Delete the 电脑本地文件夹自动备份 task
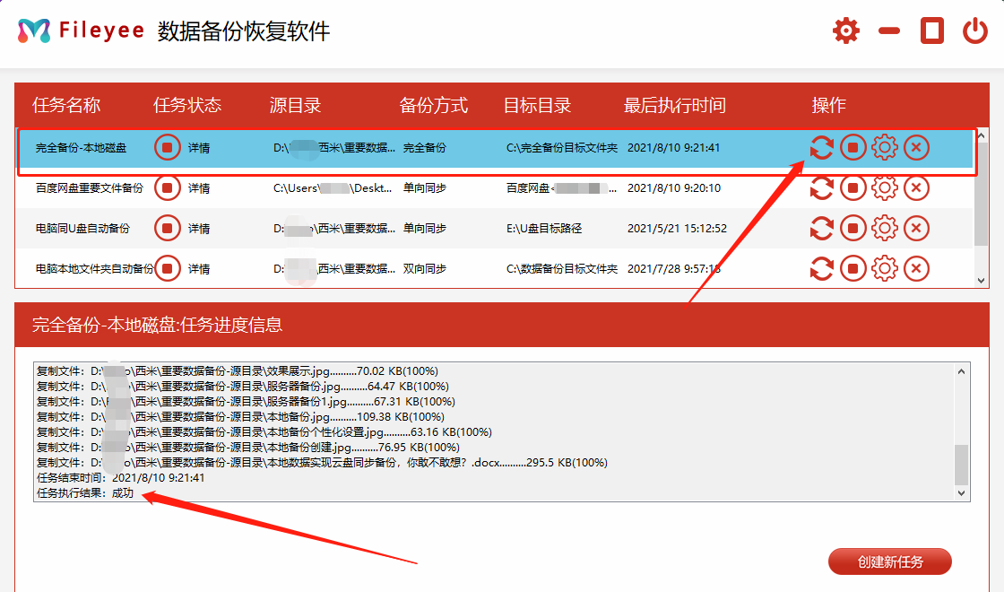Viewport: 1004px width, 592px height. pos(916,268)
